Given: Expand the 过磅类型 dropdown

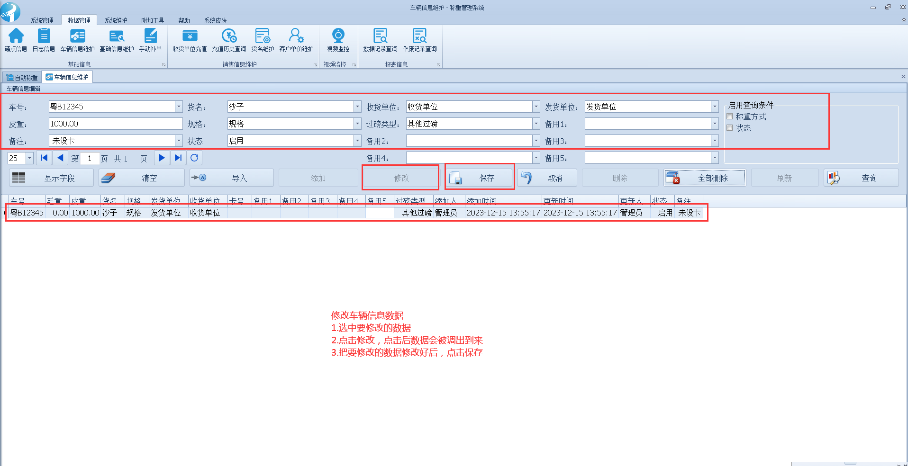Looking at the screenshot, I should pos(536,124).
